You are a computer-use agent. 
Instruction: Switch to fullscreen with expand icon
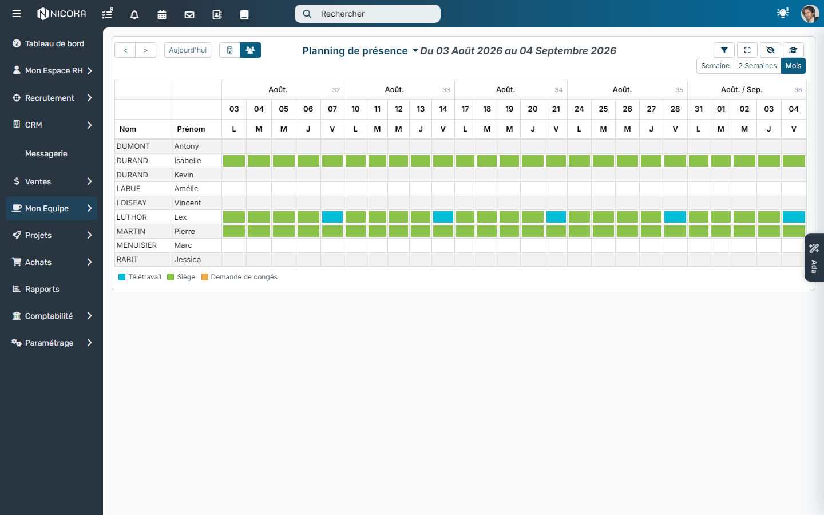747,50
